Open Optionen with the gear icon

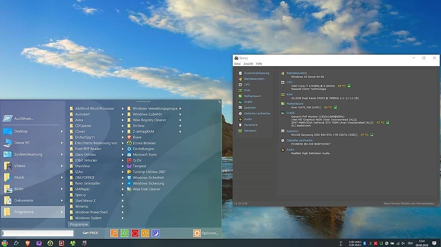coord(205,233)
